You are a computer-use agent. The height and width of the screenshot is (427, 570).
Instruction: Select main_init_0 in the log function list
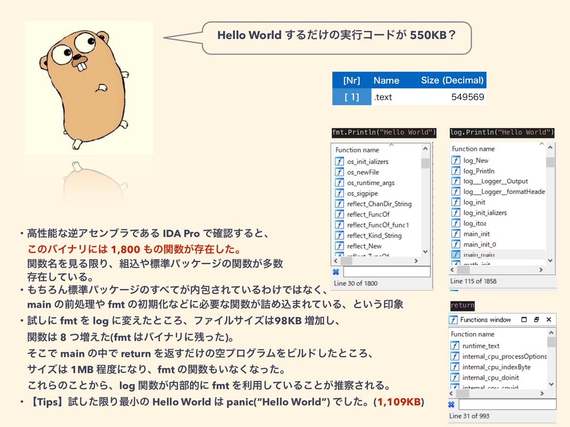(479, 244)
